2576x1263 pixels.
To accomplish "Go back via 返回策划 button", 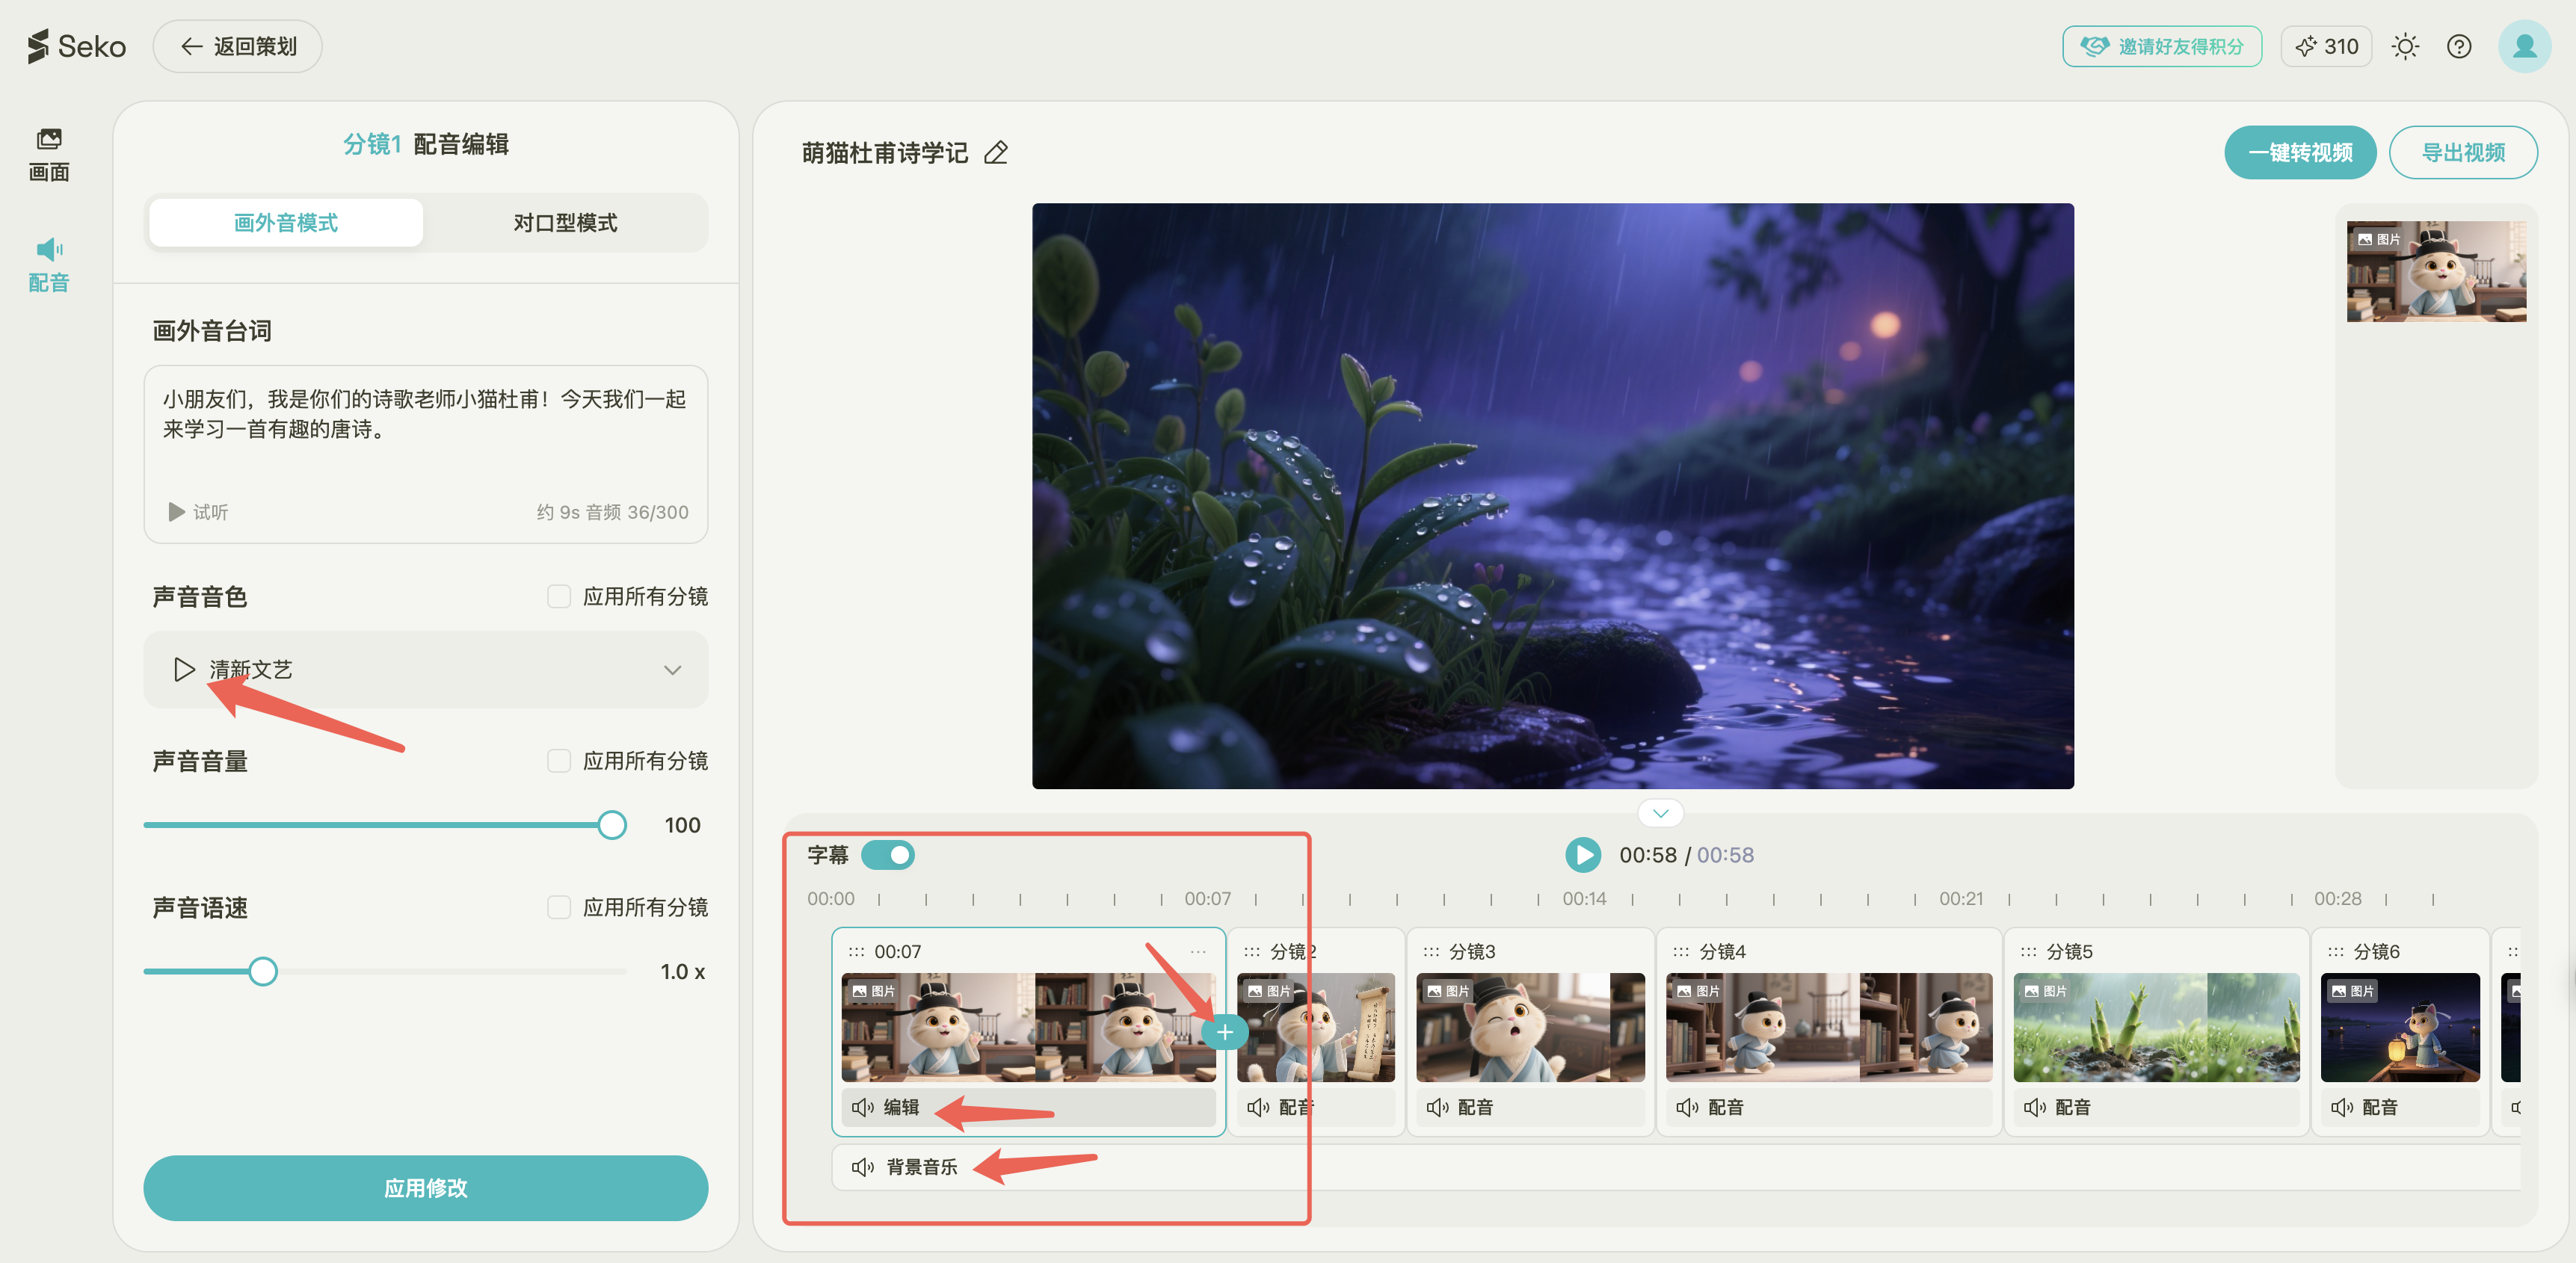I will [237, 46].
